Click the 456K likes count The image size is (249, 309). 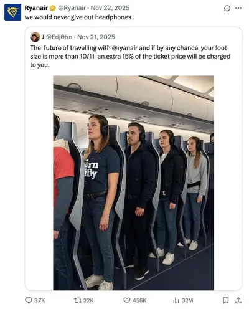click(x=139, y=300)
